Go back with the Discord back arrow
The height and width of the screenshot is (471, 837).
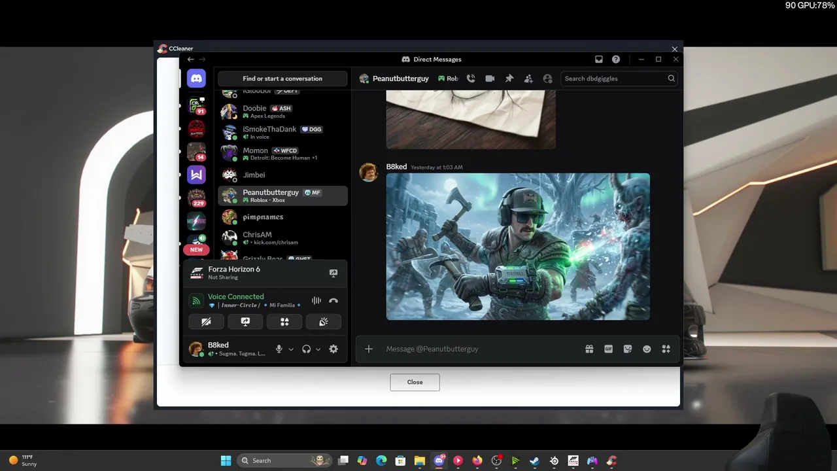click(190, 59)
